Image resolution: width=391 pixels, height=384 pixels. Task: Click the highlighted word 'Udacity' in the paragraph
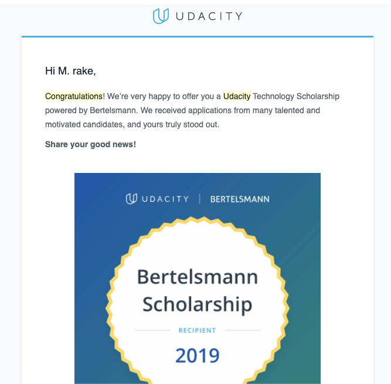(237, 97)
